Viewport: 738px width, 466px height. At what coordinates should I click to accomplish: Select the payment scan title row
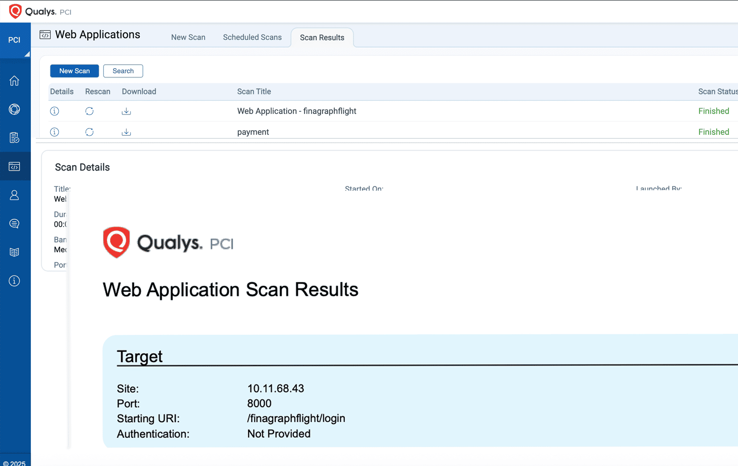(x=253, y=132)
